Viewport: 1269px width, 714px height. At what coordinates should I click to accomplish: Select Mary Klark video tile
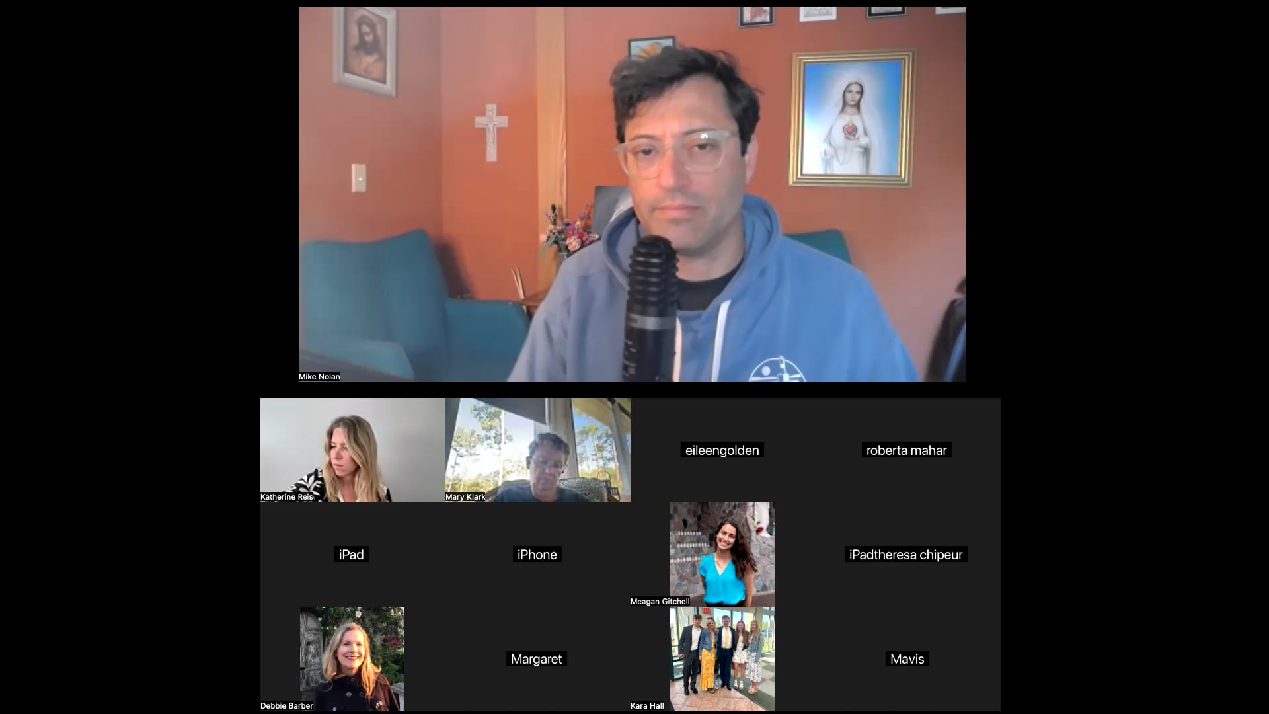pos(537,450)
